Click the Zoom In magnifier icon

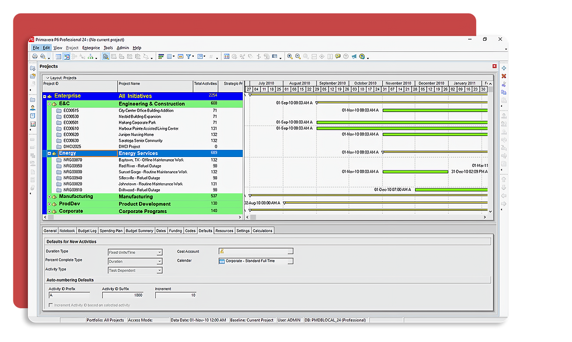[290, 57]
